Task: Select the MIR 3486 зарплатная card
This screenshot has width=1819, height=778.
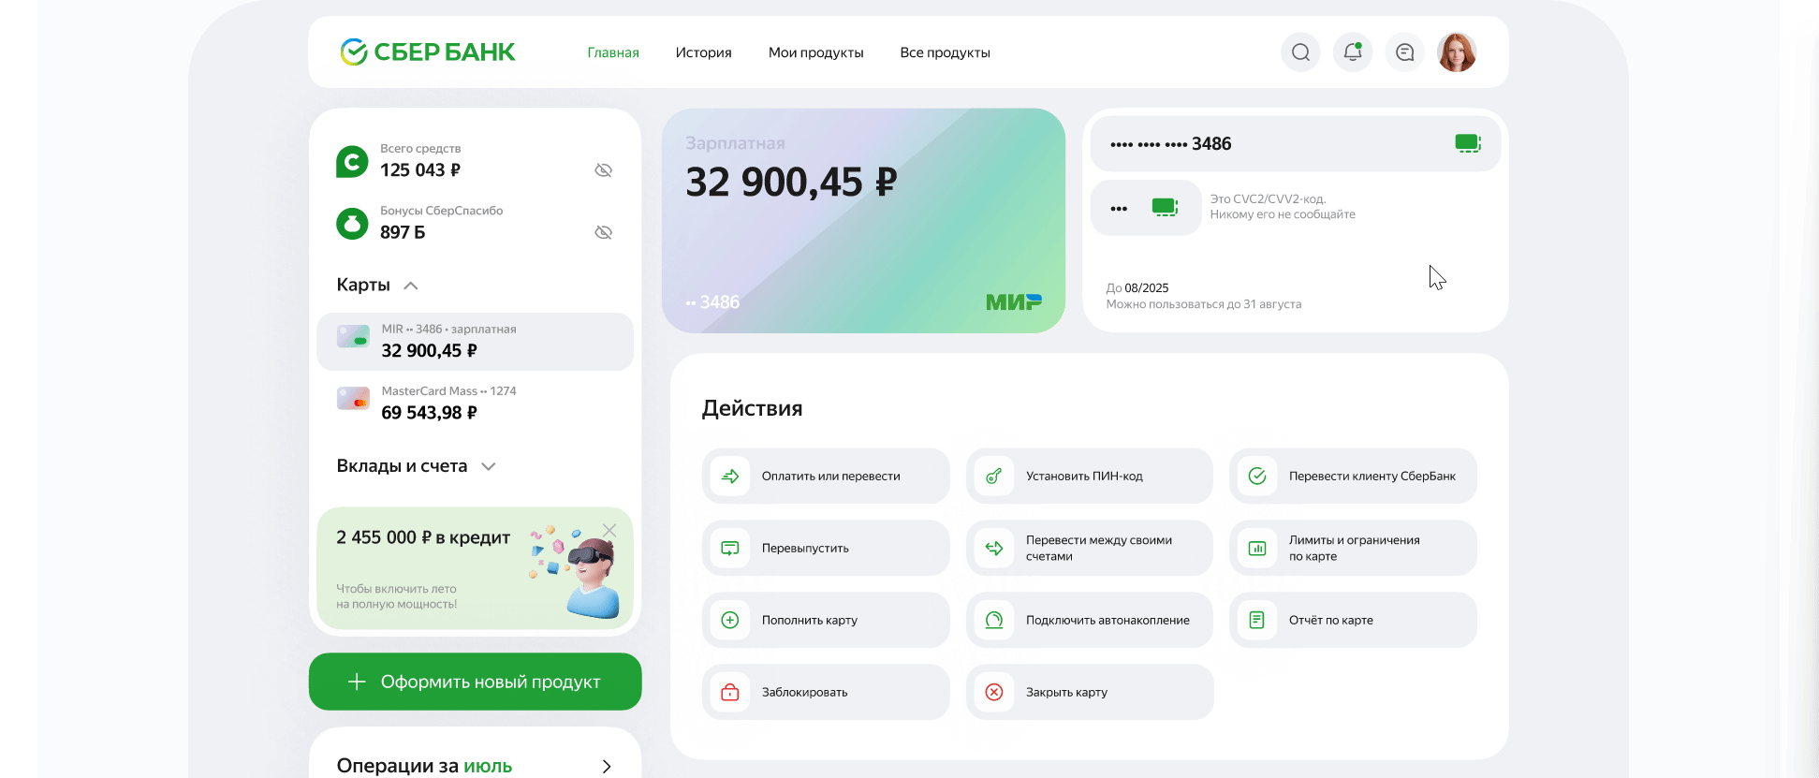Action: (475, 342)
